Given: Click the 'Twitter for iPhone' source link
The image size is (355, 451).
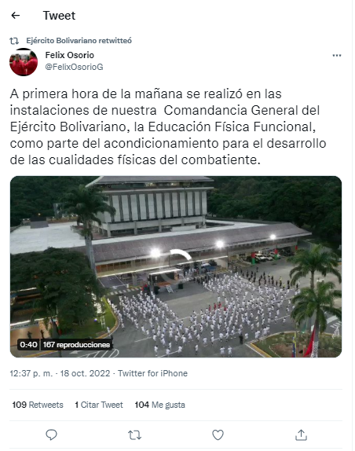Looking at the screenshot, I should pos(152,373).
